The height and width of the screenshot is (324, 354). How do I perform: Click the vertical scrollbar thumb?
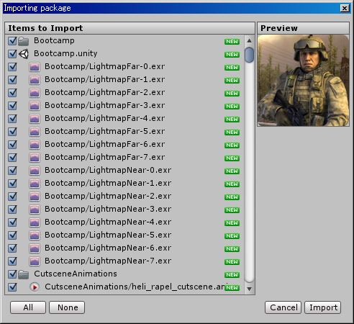click(x=249, y=55)
